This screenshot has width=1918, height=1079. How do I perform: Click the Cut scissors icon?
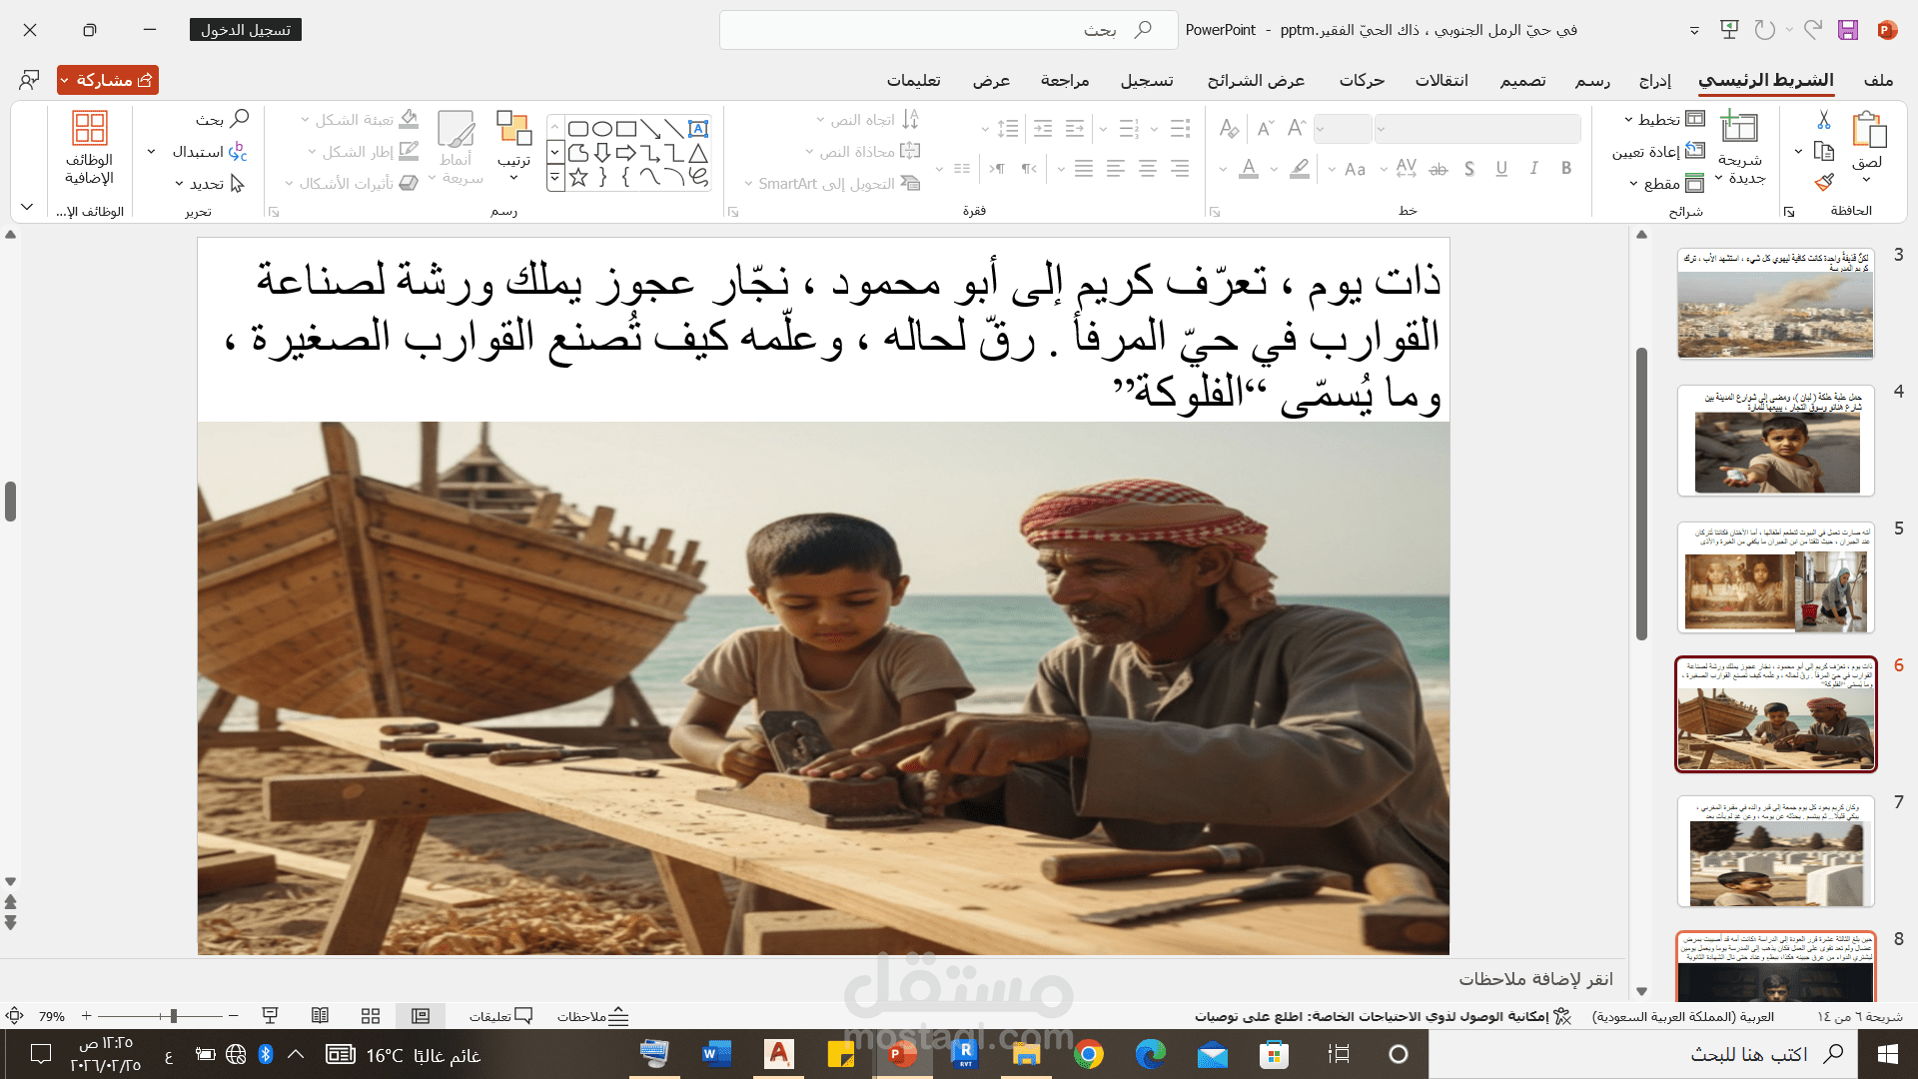click(x=1823, y=120)
